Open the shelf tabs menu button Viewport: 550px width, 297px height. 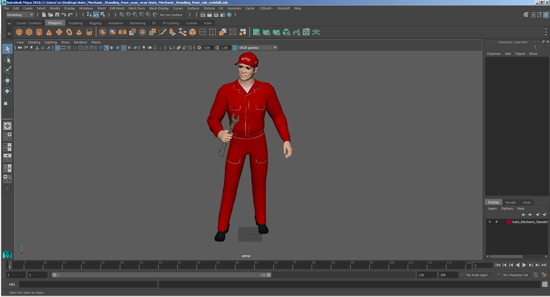(9, 23)
